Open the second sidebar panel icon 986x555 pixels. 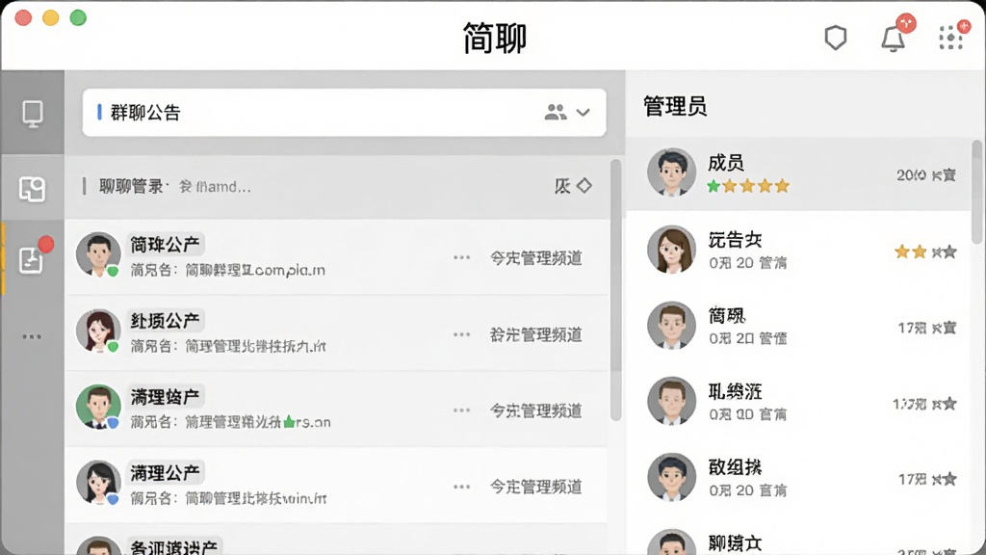pyautogui.click(x=32, y=189)
